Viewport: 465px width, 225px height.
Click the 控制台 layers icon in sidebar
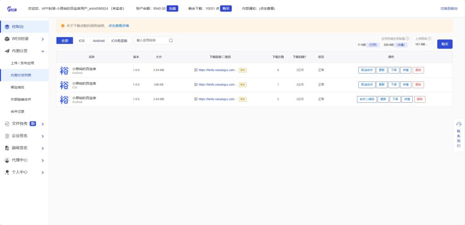pyautogui.click(x=7, y=27)
